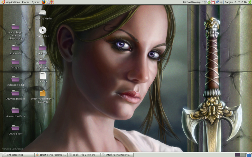The image size is (252, 157).
Task: Restore the #besttechie window from taskbar
Action: click(x=18, y=155)
